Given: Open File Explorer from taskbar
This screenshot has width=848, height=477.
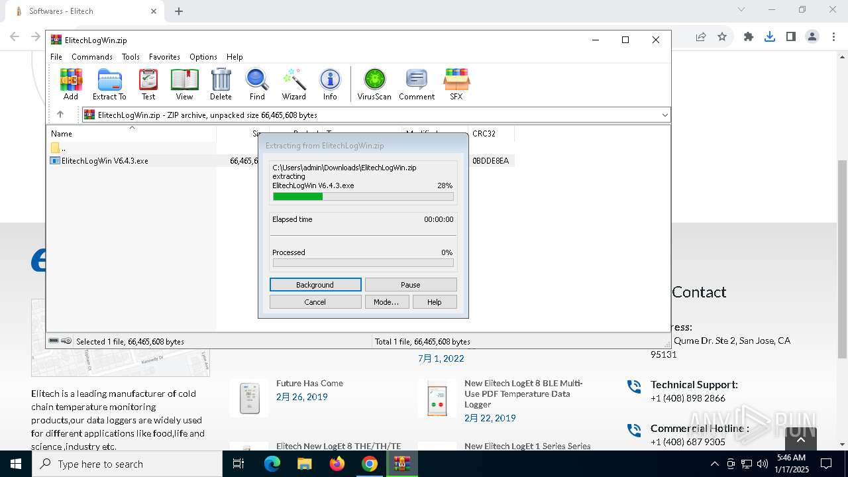Looking at the screenshot, I should (304, 464).
